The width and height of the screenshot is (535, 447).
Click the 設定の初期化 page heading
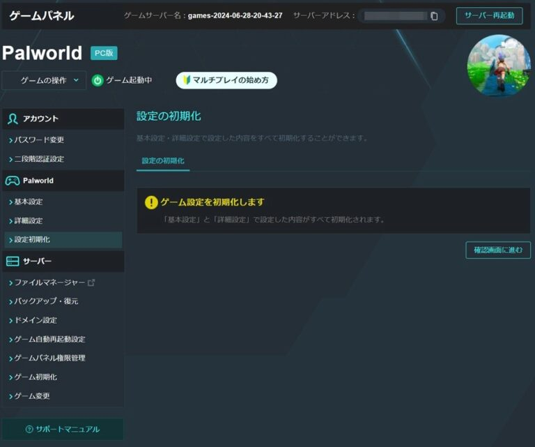pyautogui.click(x=169, y=116)
